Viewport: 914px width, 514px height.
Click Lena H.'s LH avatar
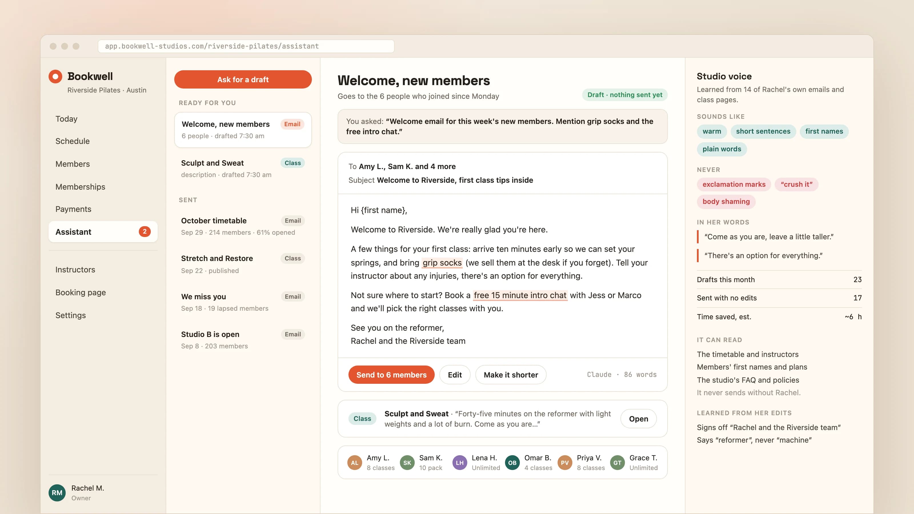tap(460, 463)
